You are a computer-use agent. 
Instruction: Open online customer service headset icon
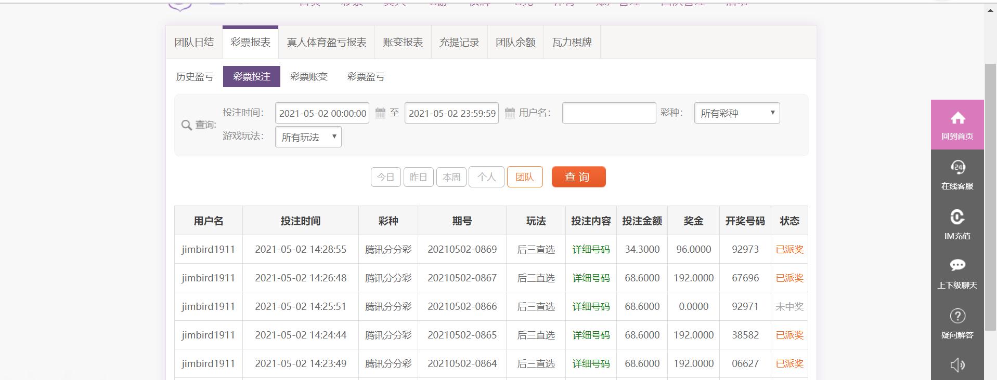point(957,167)
